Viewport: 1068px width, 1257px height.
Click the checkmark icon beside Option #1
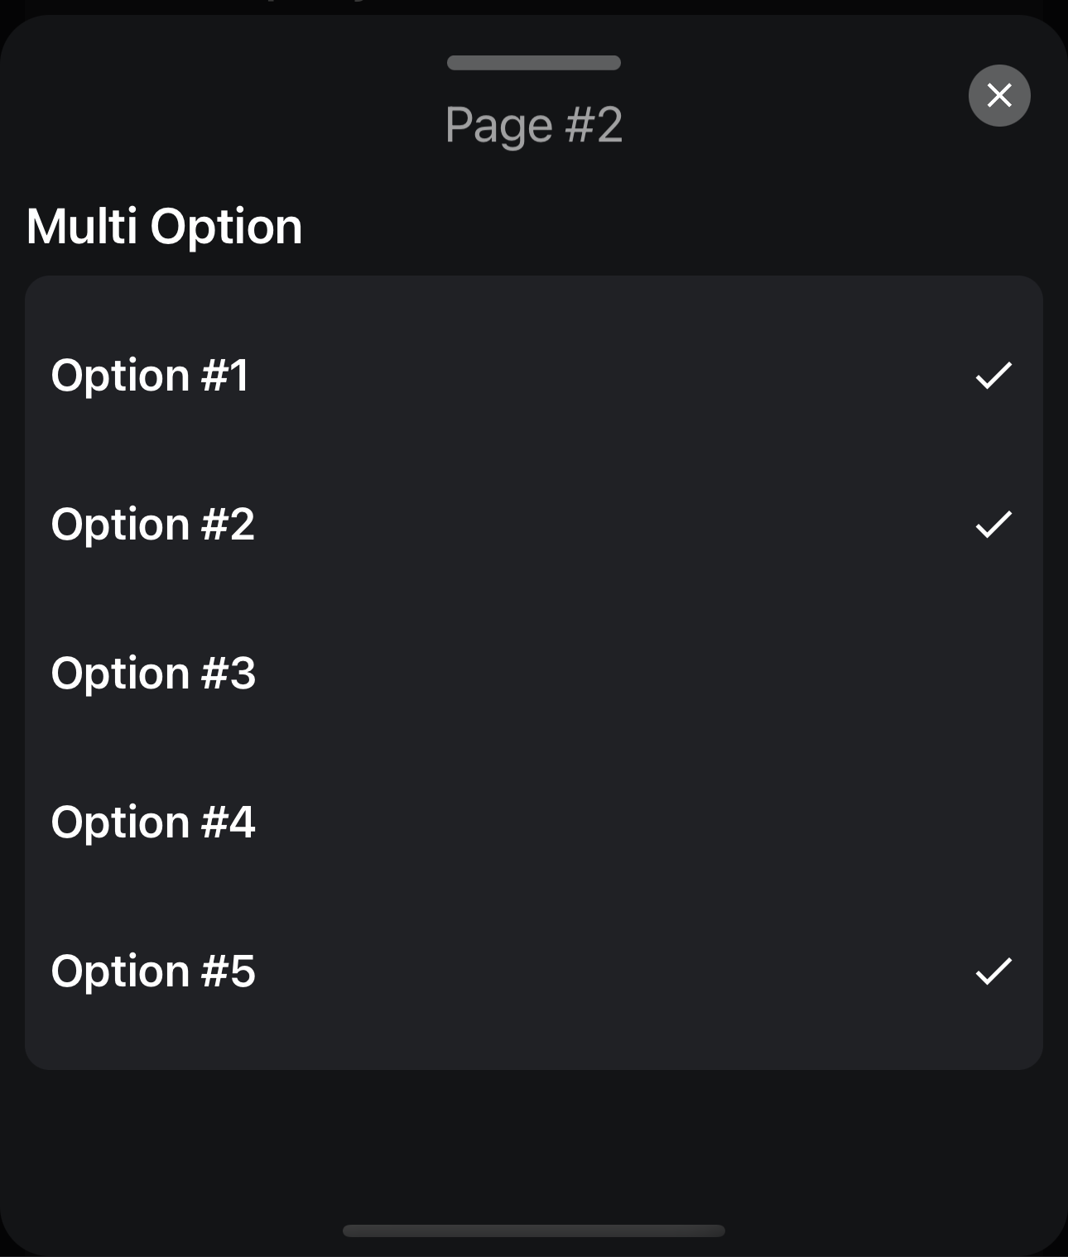pos(993,375)
